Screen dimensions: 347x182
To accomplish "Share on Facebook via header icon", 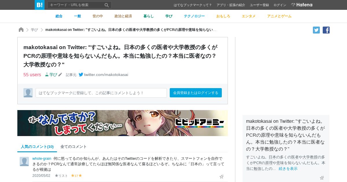I will pos(326,30).
